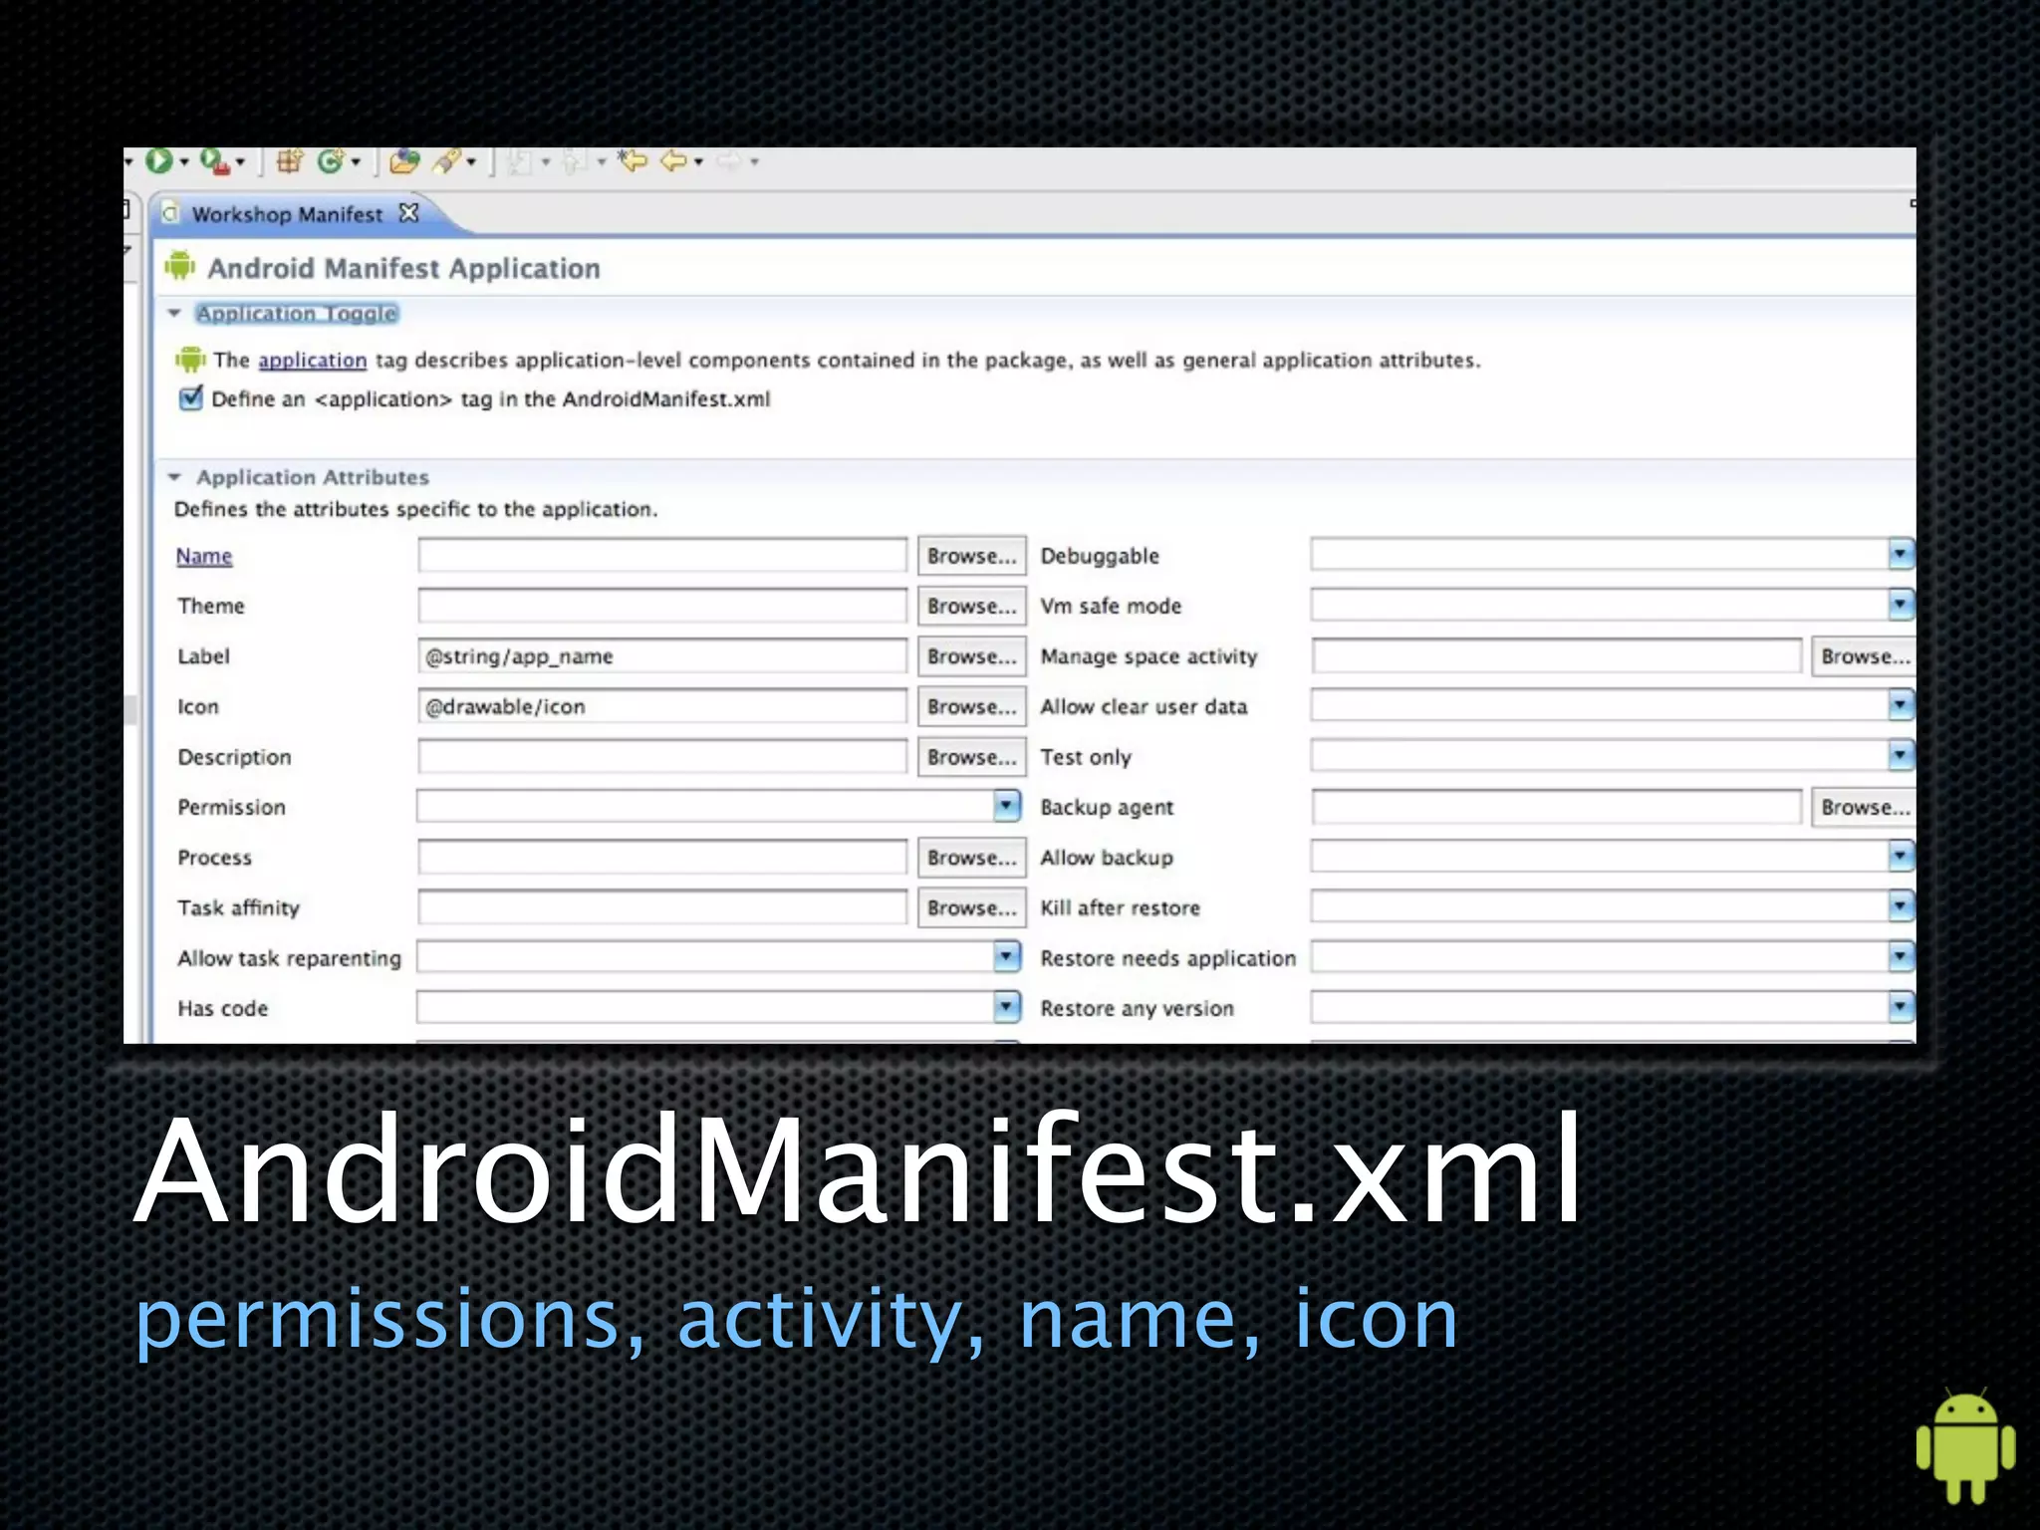Viewport: 2040px width, 1530px height.
Task: Click Browse button next to Process
Action: [971, 857]
